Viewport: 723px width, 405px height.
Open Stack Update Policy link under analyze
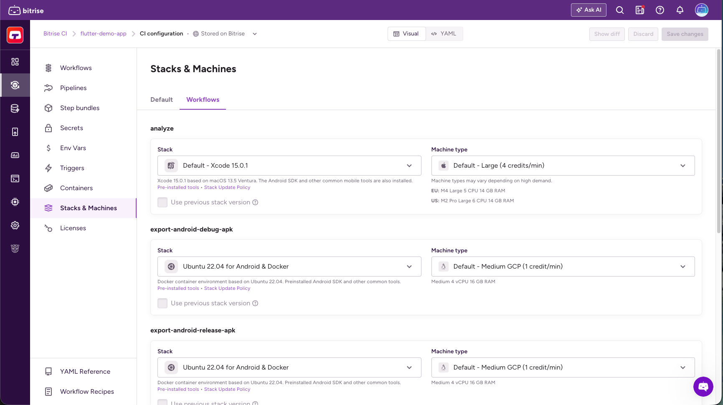coord(227,188)
